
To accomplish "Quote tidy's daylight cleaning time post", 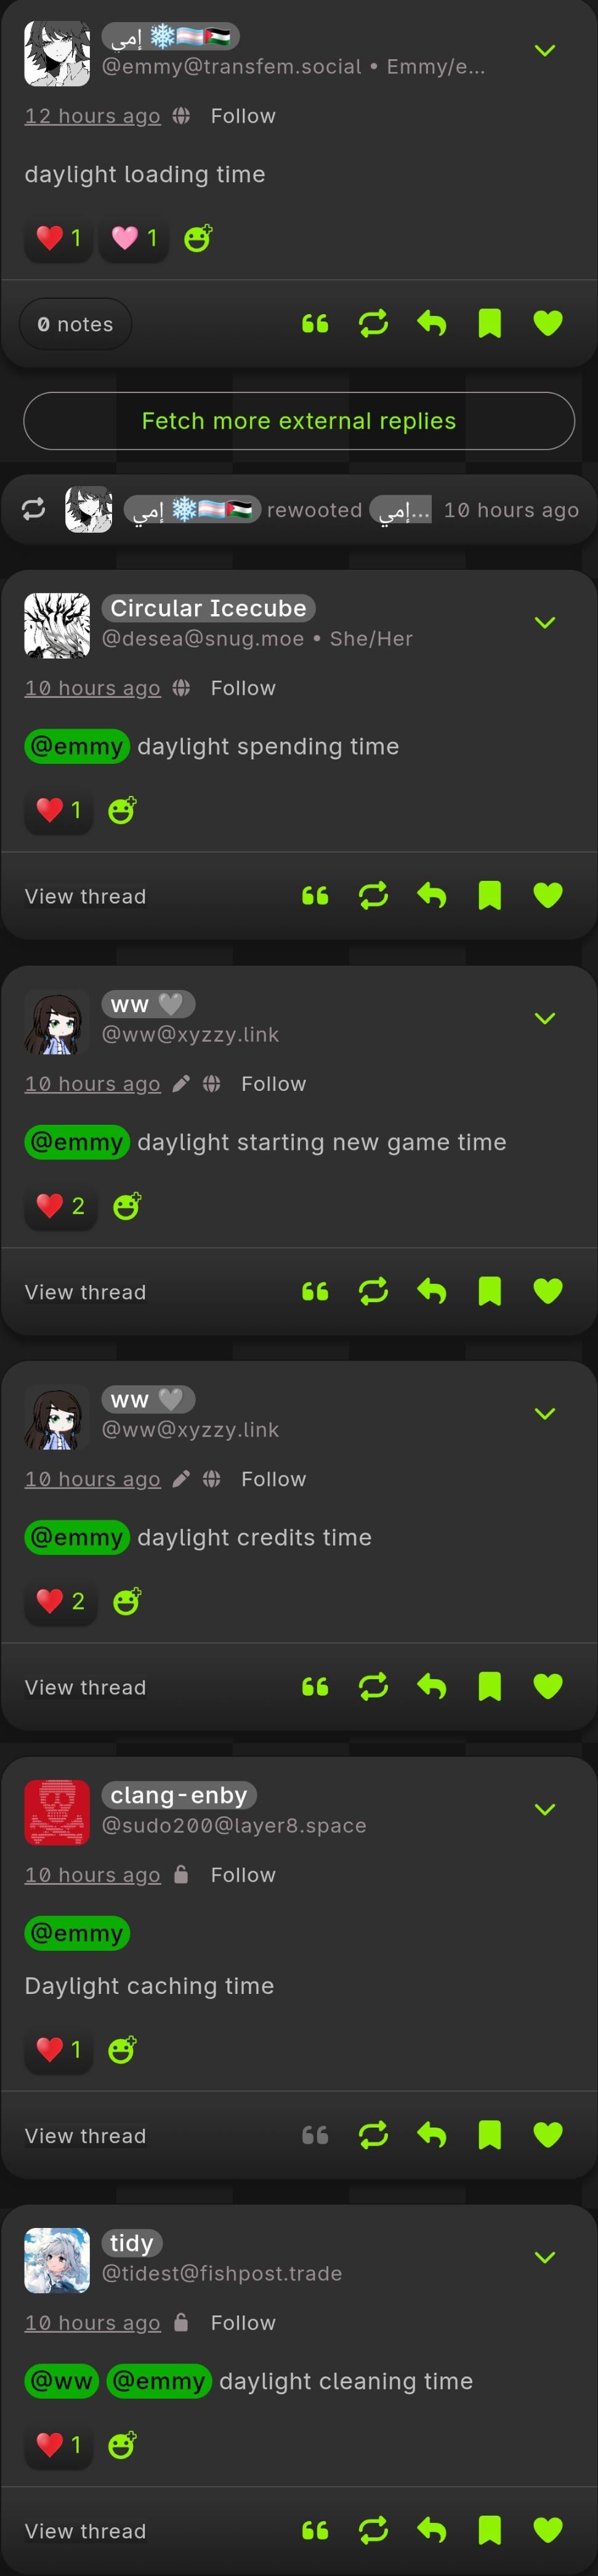I will click(x=315, y=2530).
